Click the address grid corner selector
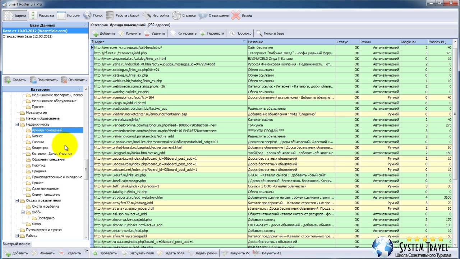Image resolution: width=460 pixels, height=259 pixels. [x=92, y=42]
